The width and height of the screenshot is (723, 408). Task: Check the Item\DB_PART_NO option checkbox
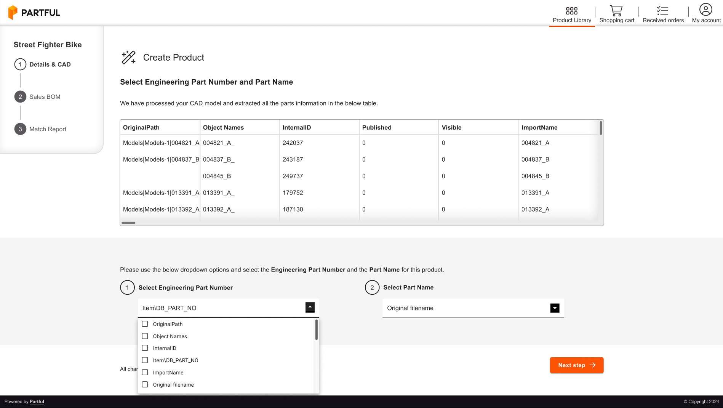(145, 360)
